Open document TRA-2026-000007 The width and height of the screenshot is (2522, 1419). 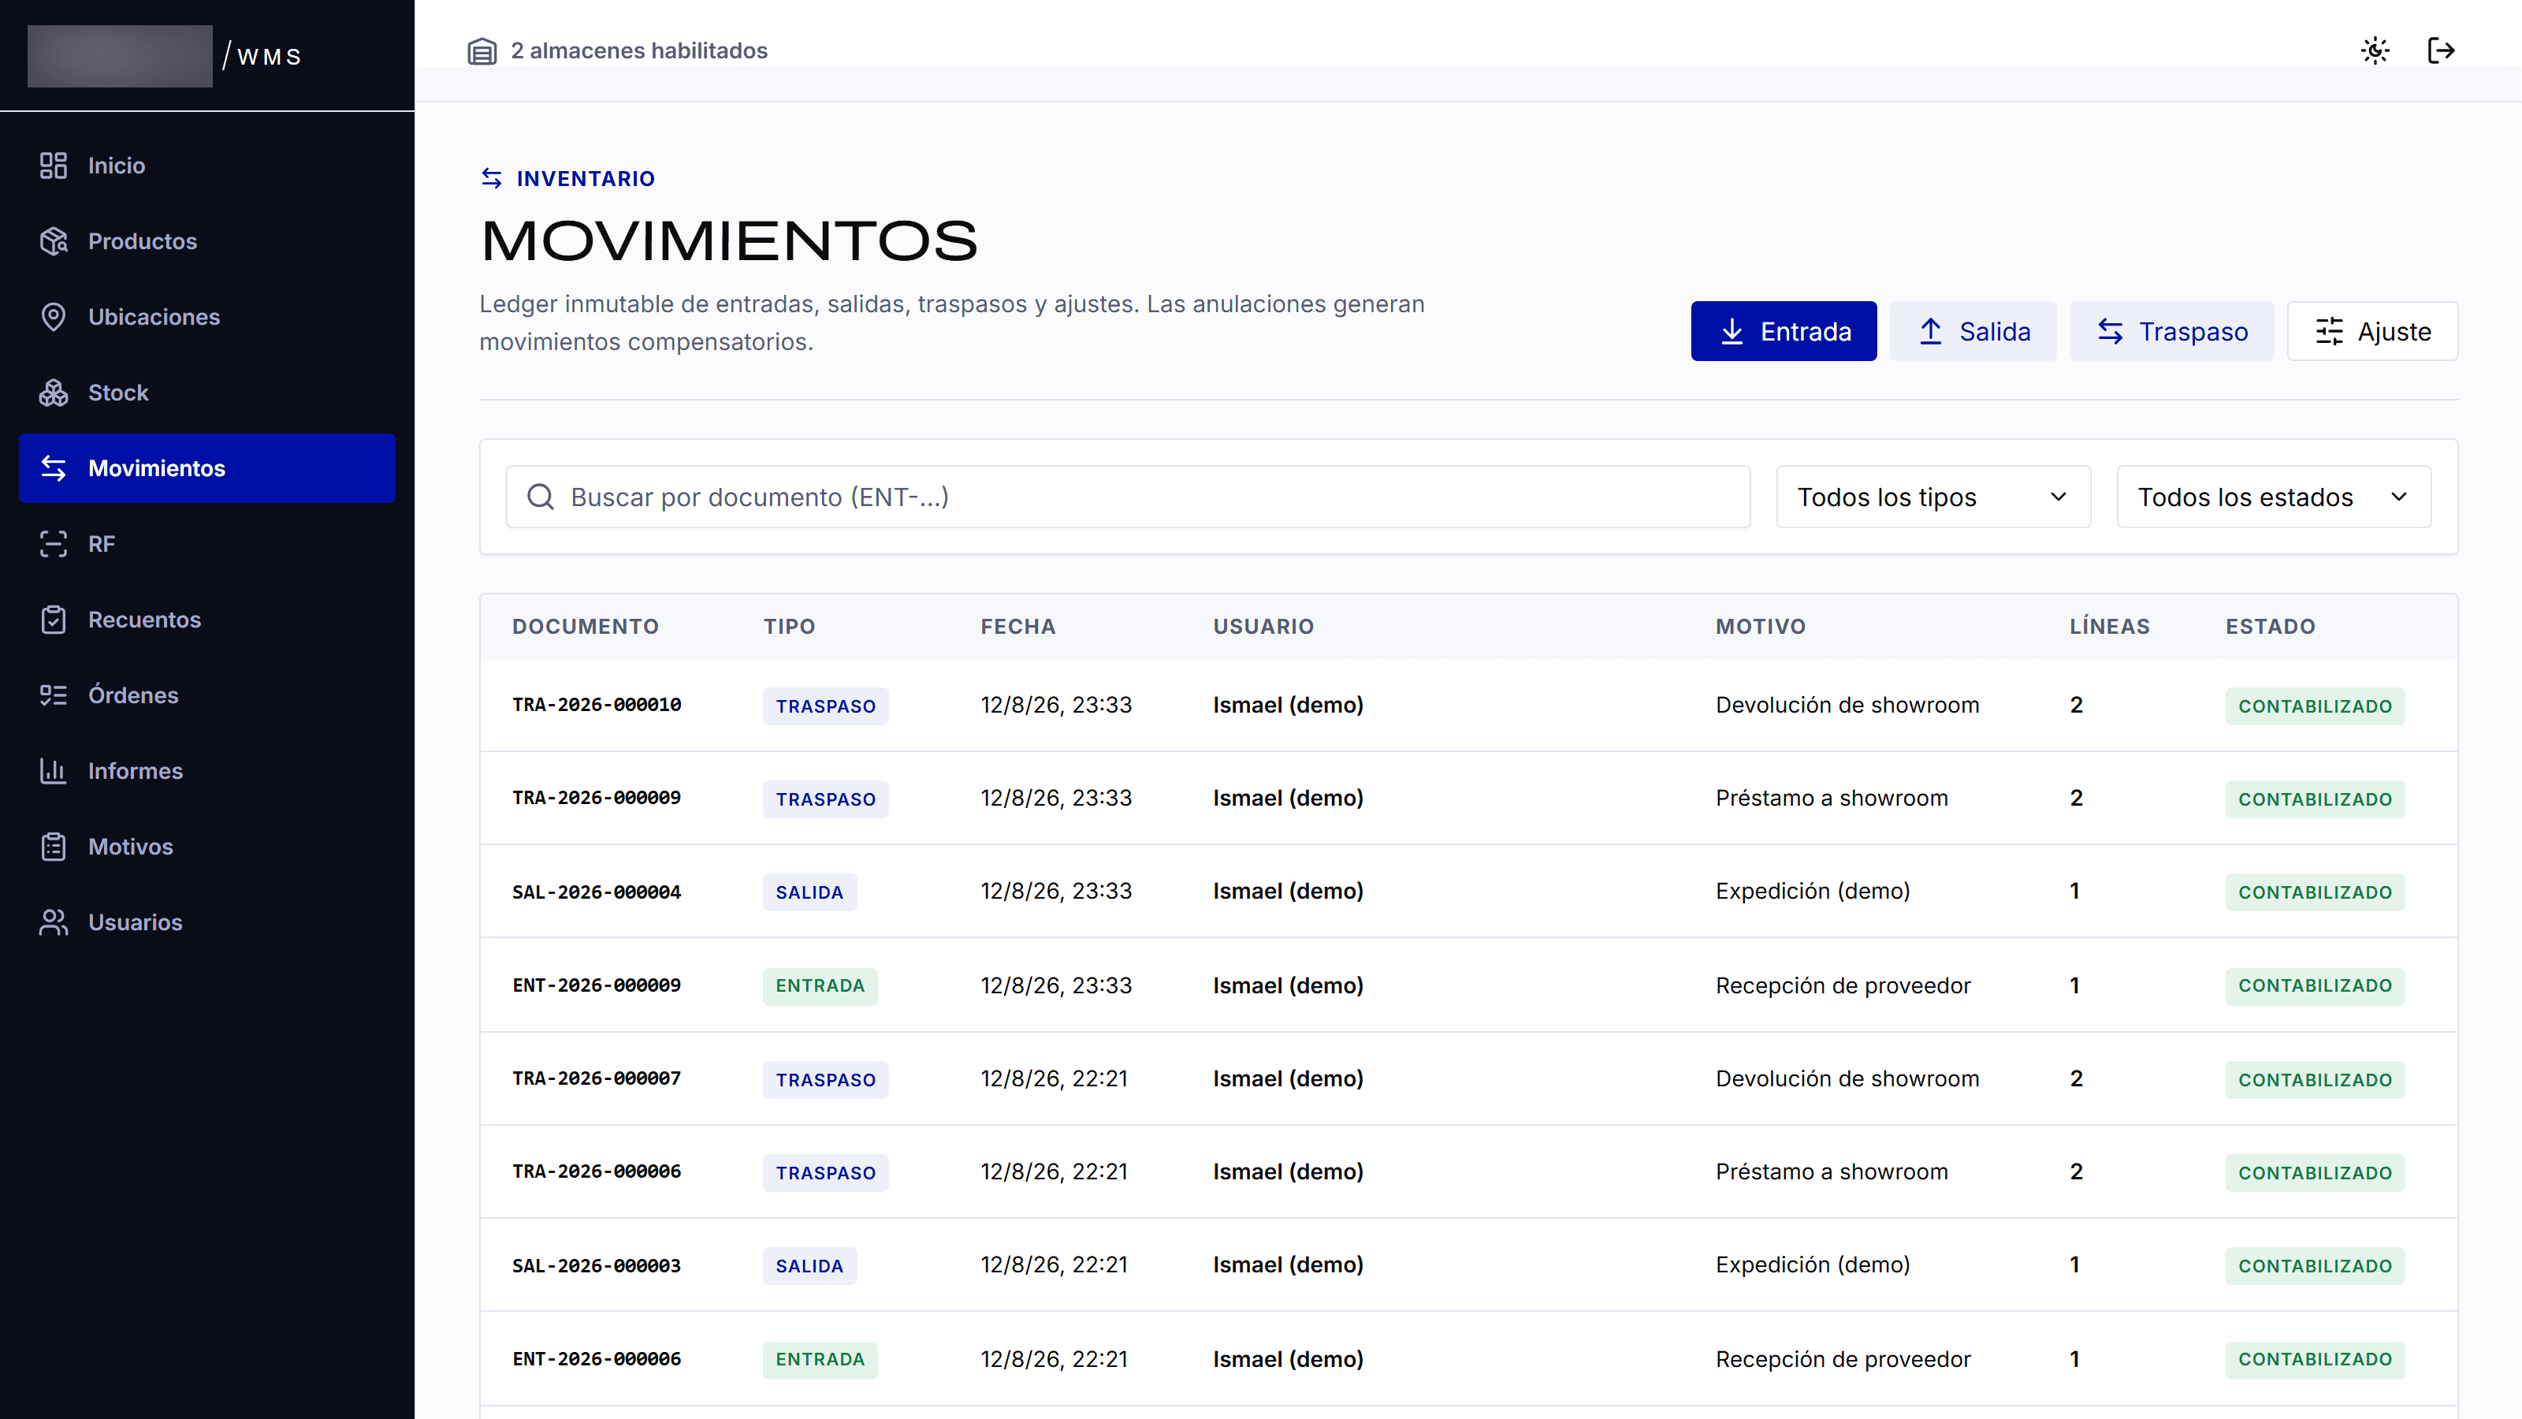tap(597, 1078)
